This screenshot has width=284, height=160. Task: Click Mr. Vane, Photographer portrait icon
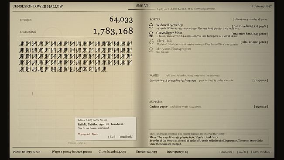coord(151,49)
